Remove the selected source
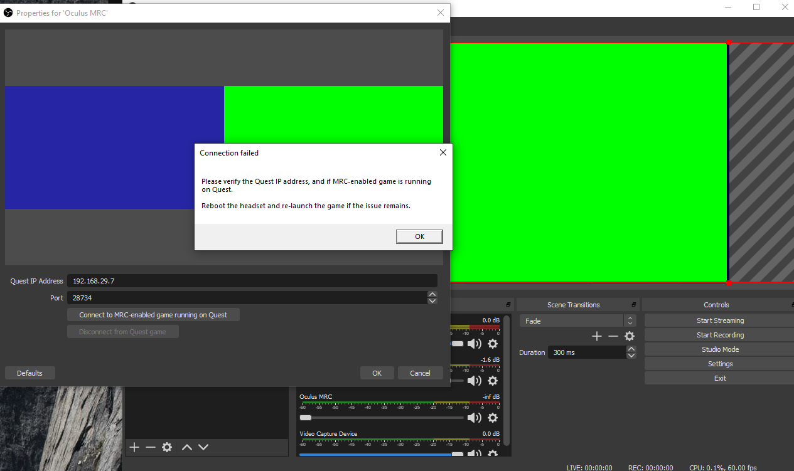 tap(151, 447)
